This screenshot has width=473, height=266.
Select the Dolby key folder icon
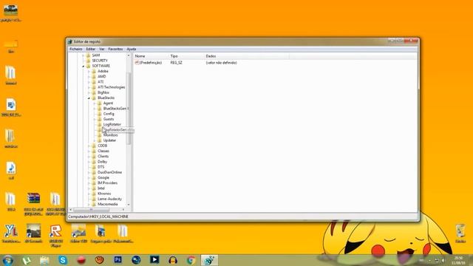[x=94, y=162]
